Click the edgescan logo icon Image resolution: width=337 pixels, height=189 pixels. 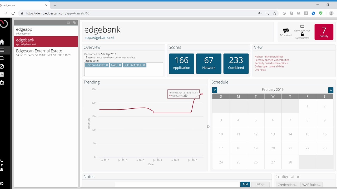click(x=3, y=24)
